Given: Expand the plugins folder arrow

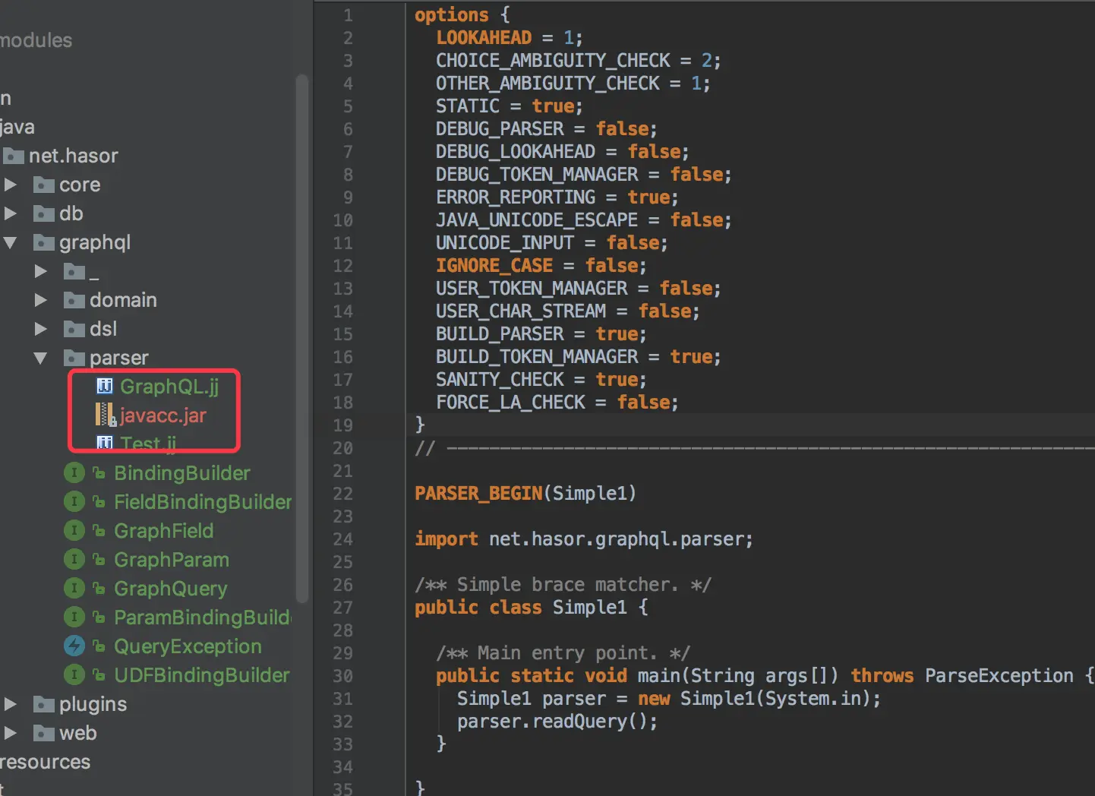Looking at the screenshot, I should click(x=11, y=704).
